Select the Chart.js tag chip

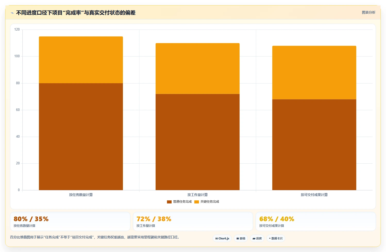222,238
